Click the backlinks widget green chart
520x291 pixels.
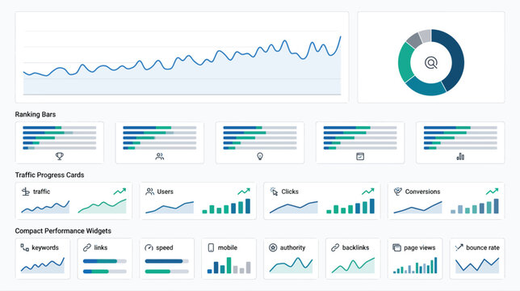353,265
